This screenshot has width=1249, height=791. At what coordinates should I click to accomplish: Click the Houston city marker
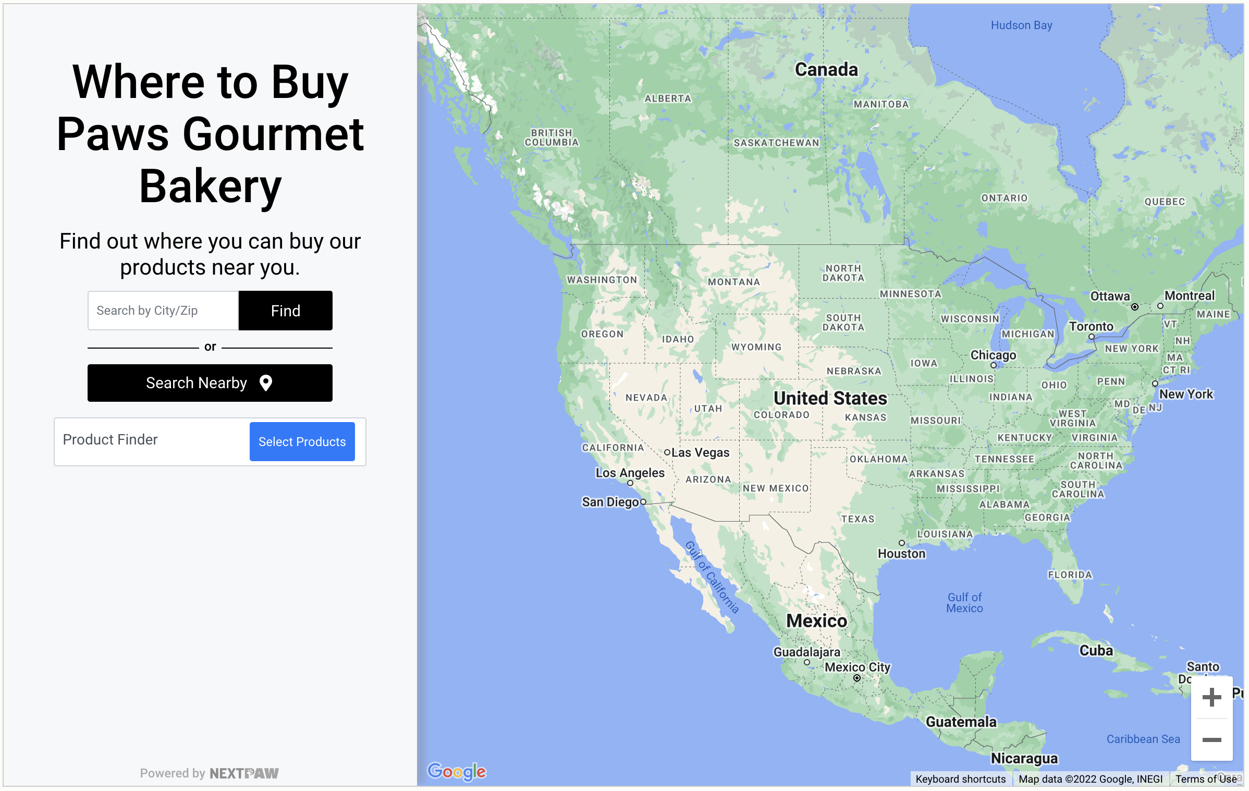tap(901, 543)
